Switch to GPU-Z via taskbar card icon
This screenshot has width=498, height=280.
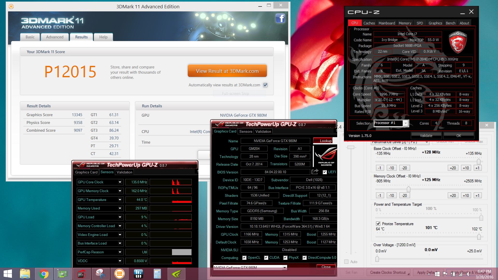[63, 274]
